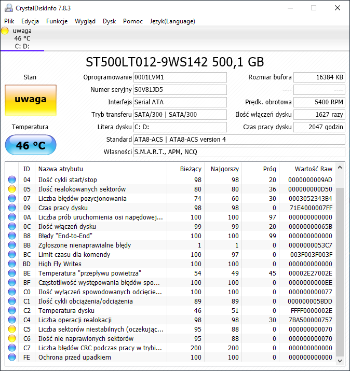Click raw value 7BA500000757
This screenshot has width=350, height=371.
[310, 320]
